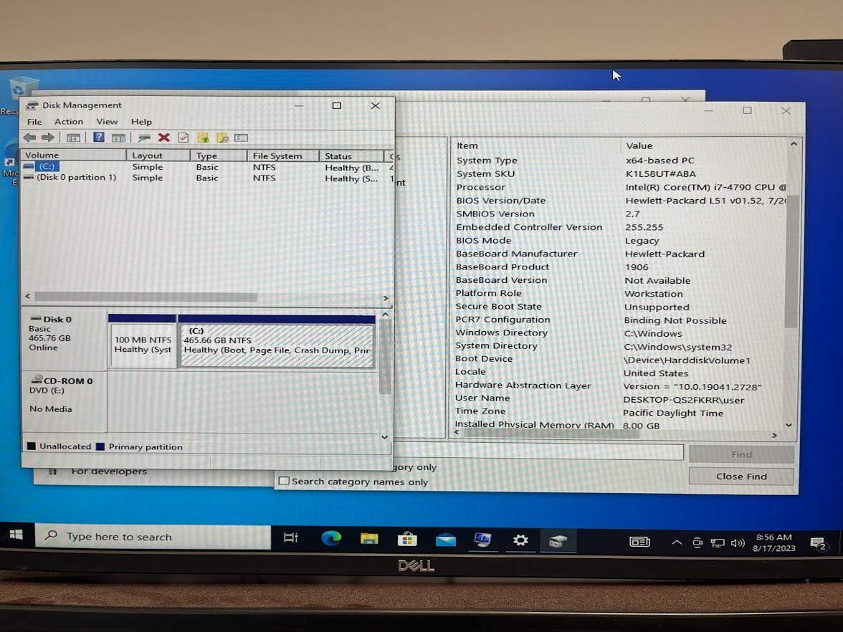Select the 100 MB NTFS partition block
Screen dimensions: 843x632
(x=143, y=341)
